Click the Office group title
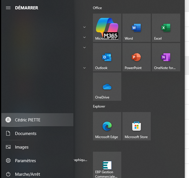This screenshot has height=178, width=189. [97, 8]
